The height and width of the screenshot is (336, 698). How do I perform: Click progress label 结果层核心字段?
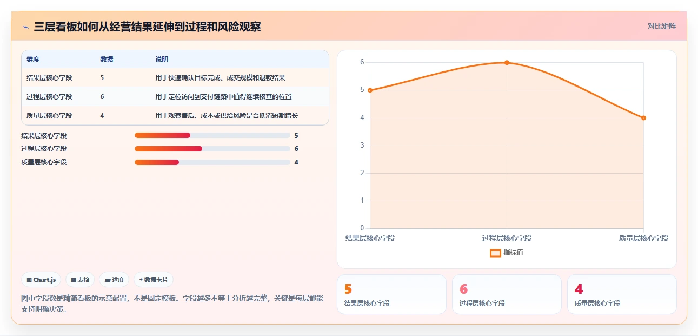(44, 135)
